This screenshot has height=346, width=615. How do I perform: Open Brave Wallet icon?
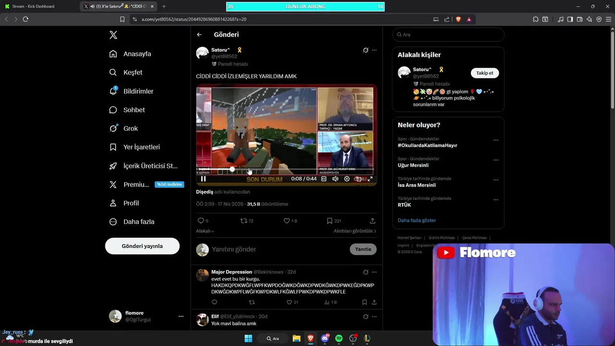tap(579, 19)
